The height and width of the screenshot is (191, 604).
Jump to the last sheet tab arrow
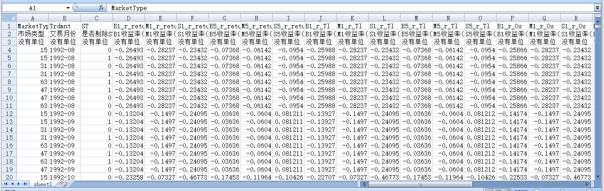pos(26,183)
